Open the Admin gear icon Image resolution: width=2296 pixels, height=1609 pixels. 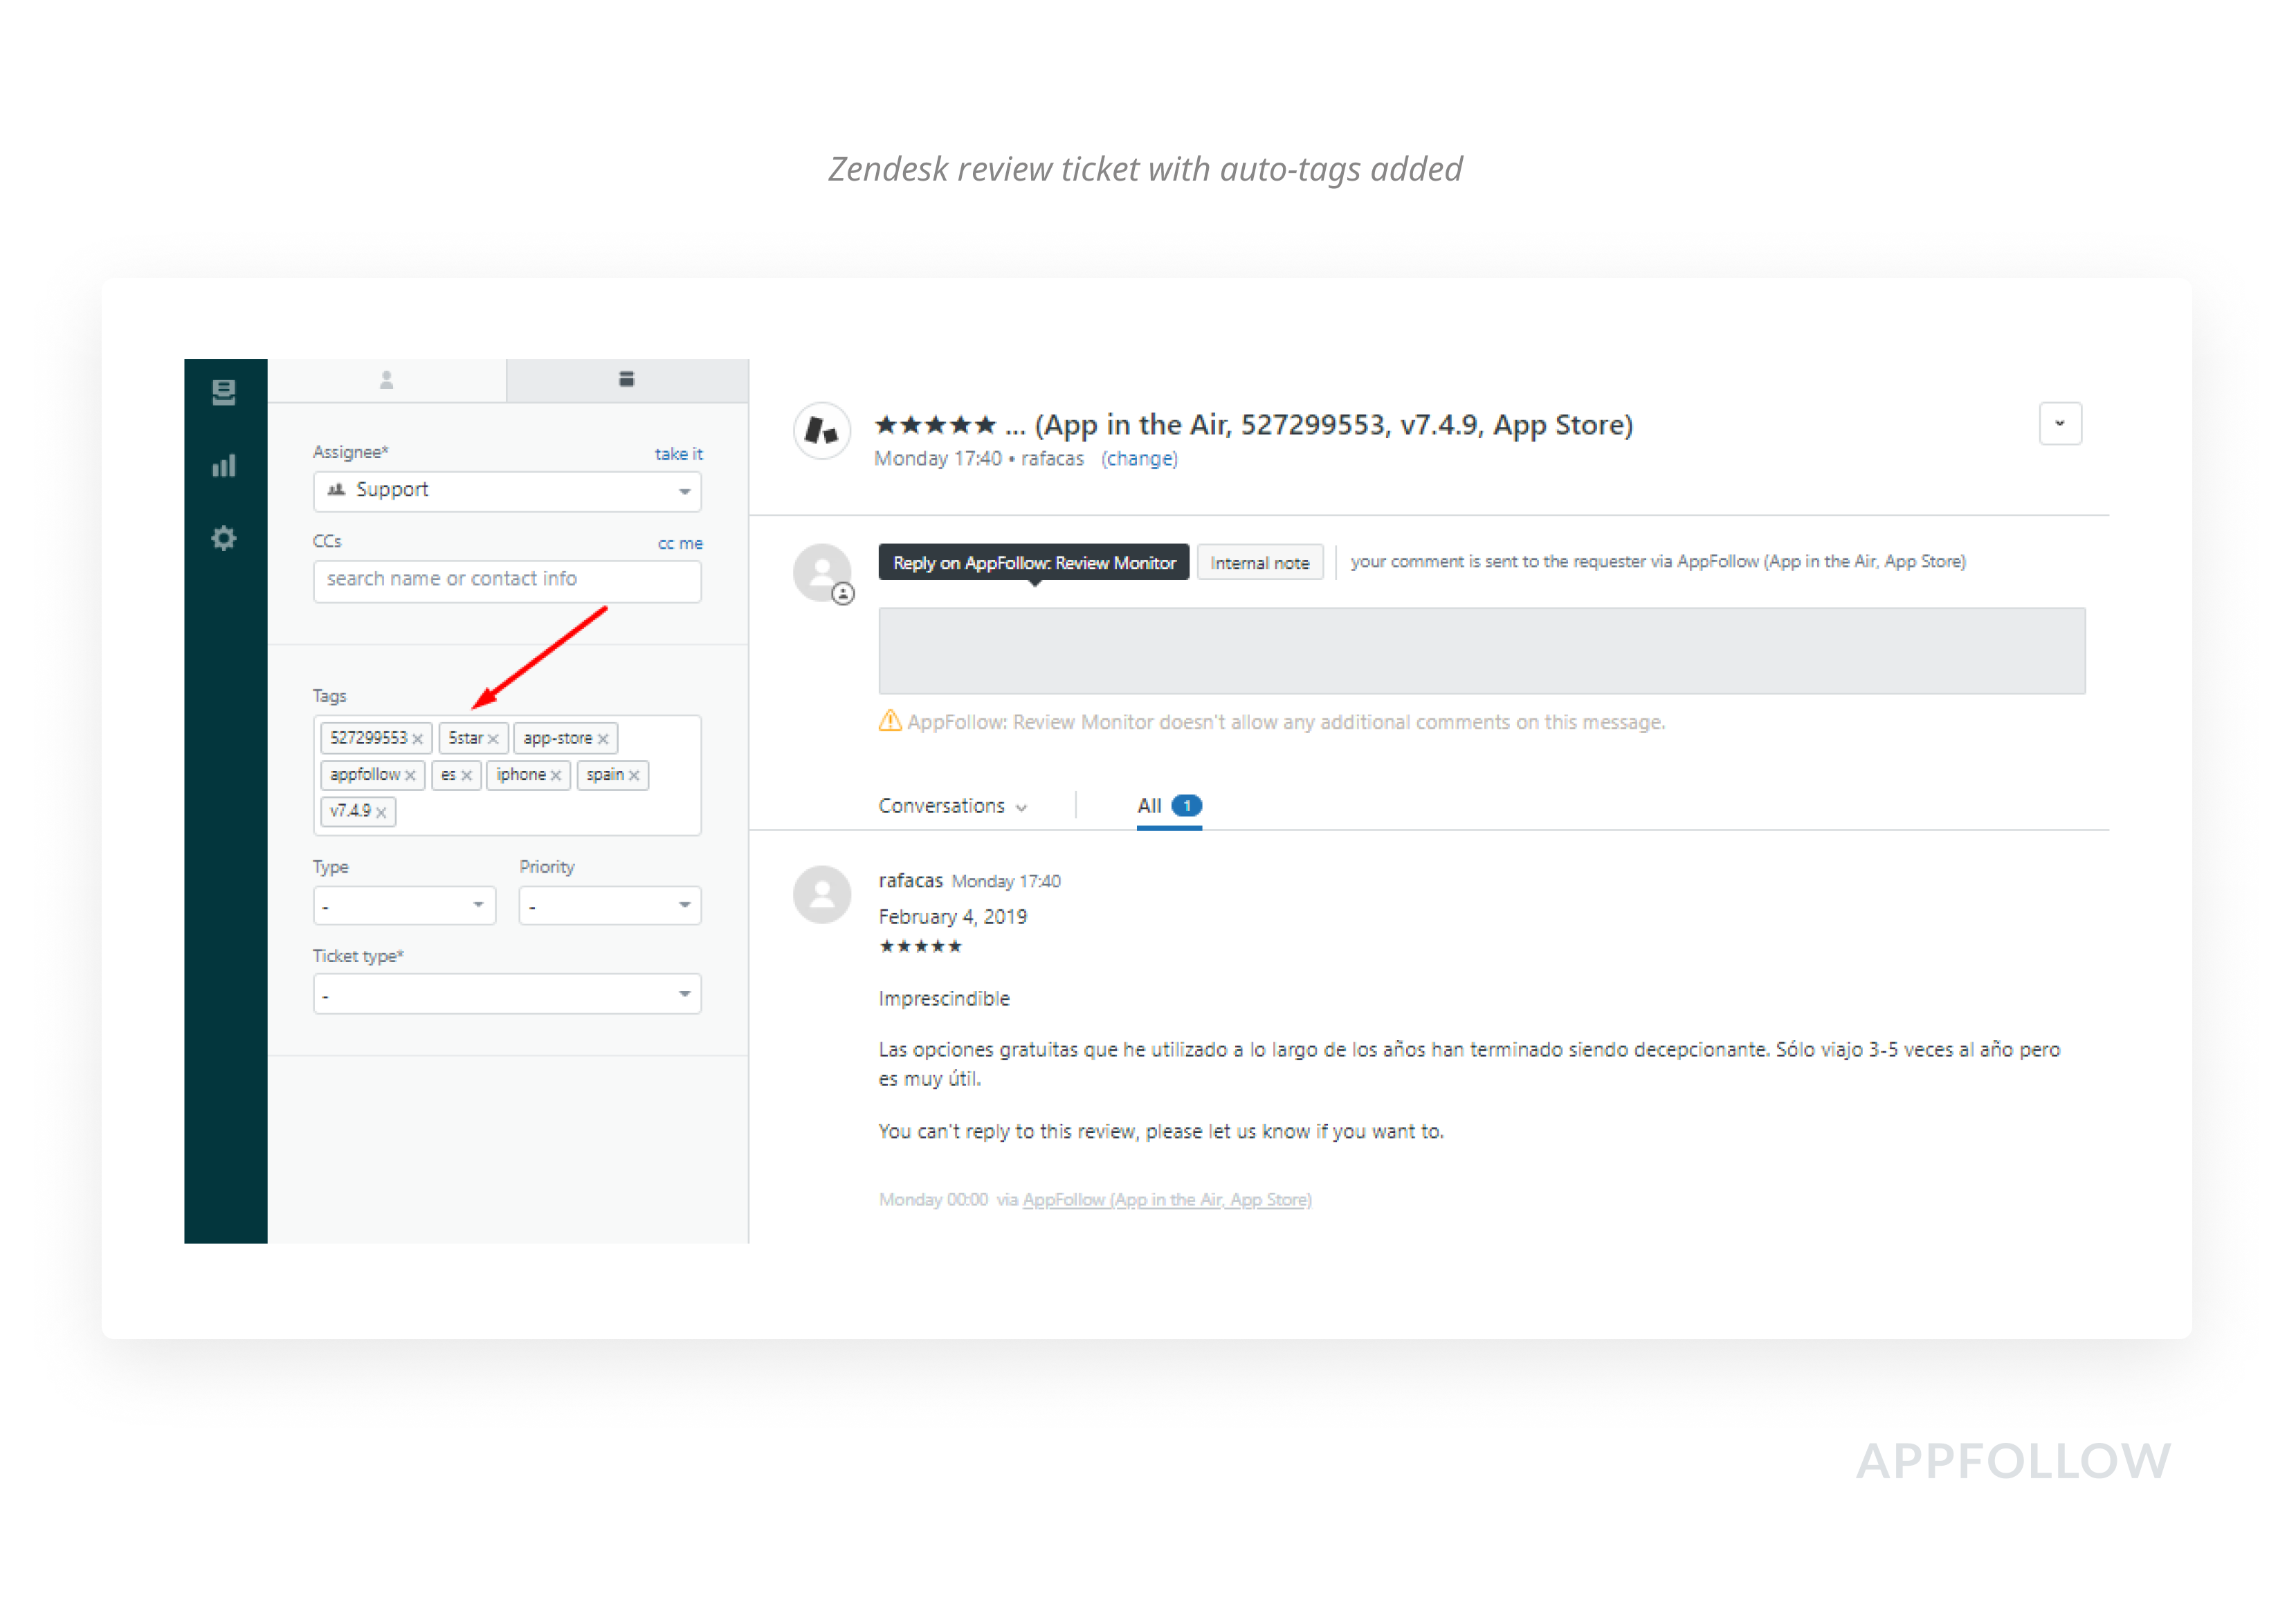click(224, 538)
